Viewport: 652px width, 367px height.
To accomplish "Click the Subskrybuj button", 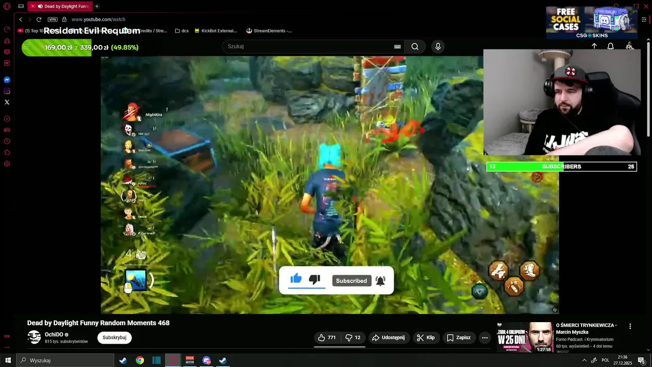I will click(x=115, y=337).
